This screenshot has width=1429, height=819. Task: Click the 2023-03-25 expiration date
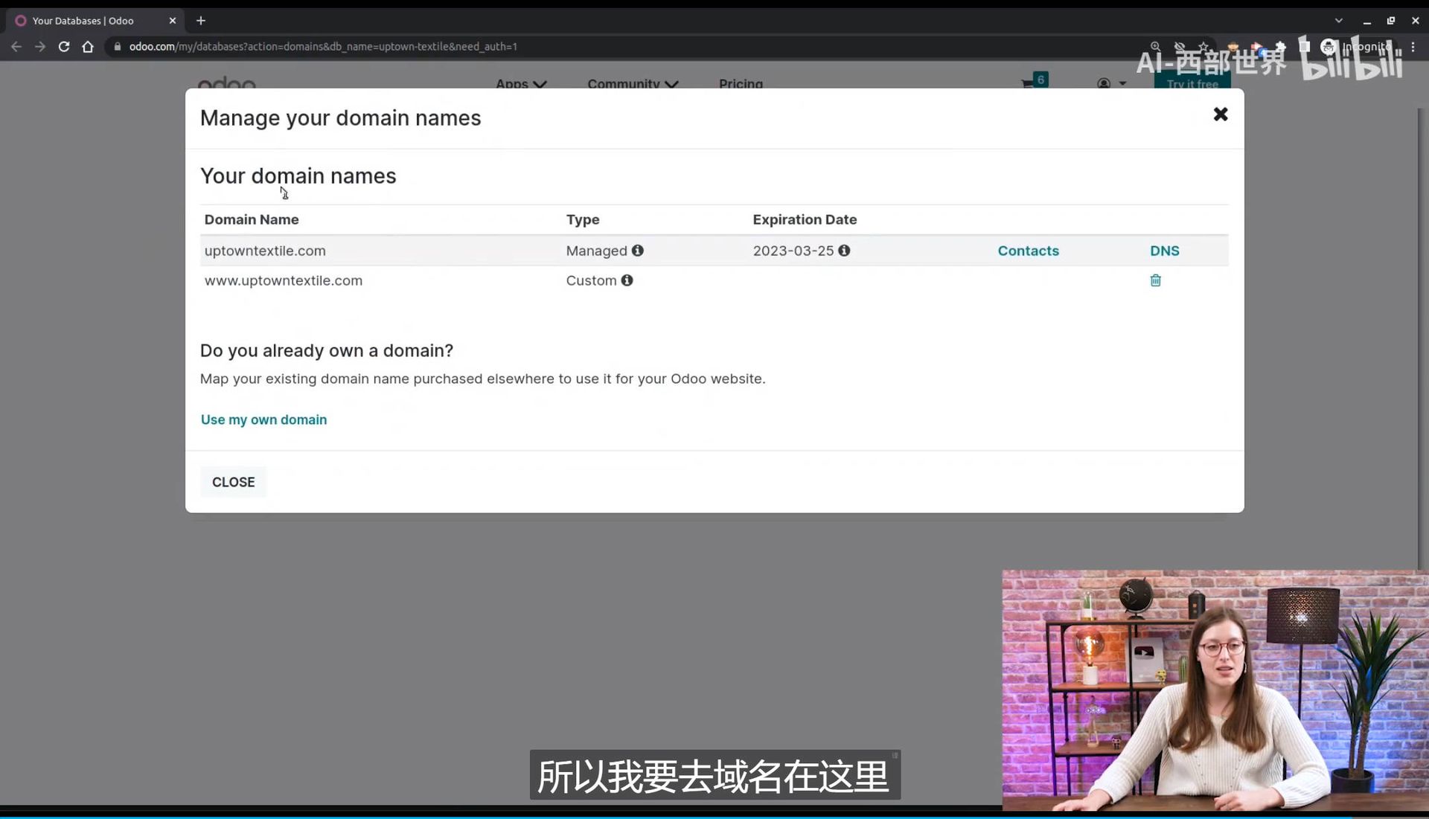click(793, 251)
